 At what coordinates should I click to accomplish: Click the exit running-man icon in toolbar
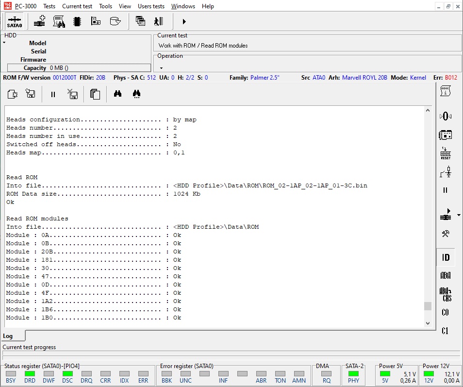point(158,21)
